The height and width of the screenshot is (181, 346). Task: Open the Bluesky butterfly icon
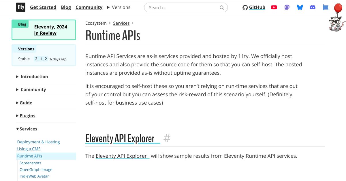pos(300,7)
